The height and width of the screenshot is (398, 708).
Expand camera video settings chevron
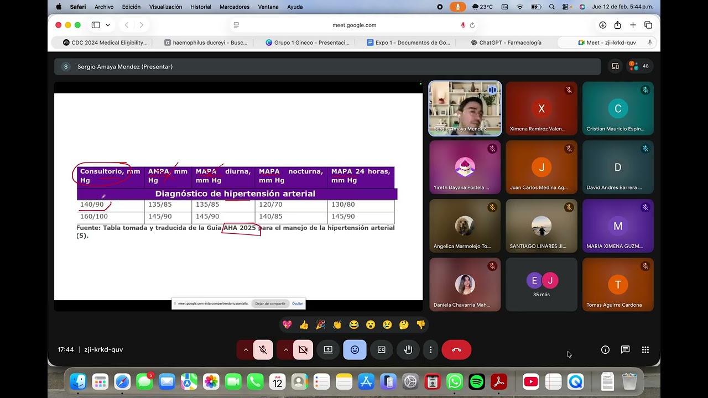coord(285,350)
